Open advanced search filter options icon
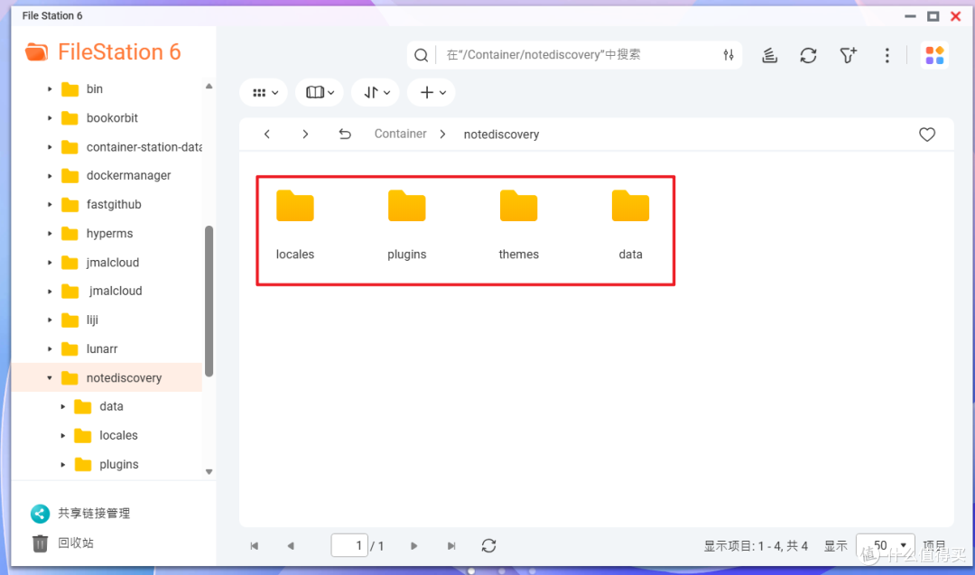The width and height of the screenshot is (975, 575). pos(729,55)
